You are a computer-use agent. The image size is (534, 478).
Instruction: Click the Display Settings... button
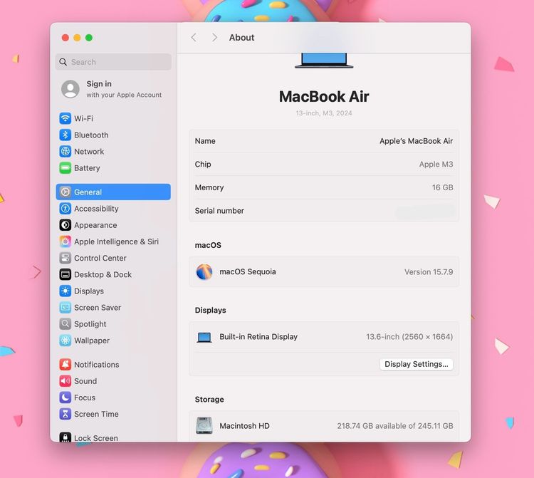pyautogui.click(x=417, y=364)
